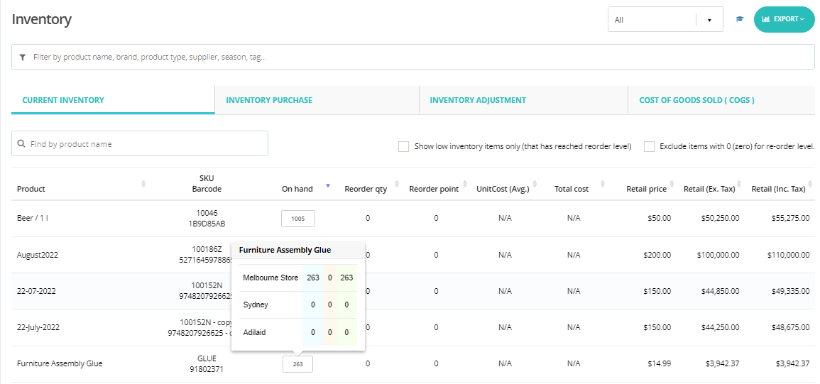Image resolution: width=820 pixels, height=384 pixels.
Task: Open the All location dropdown
Action: pyautogui.click(x=665, y=20)
